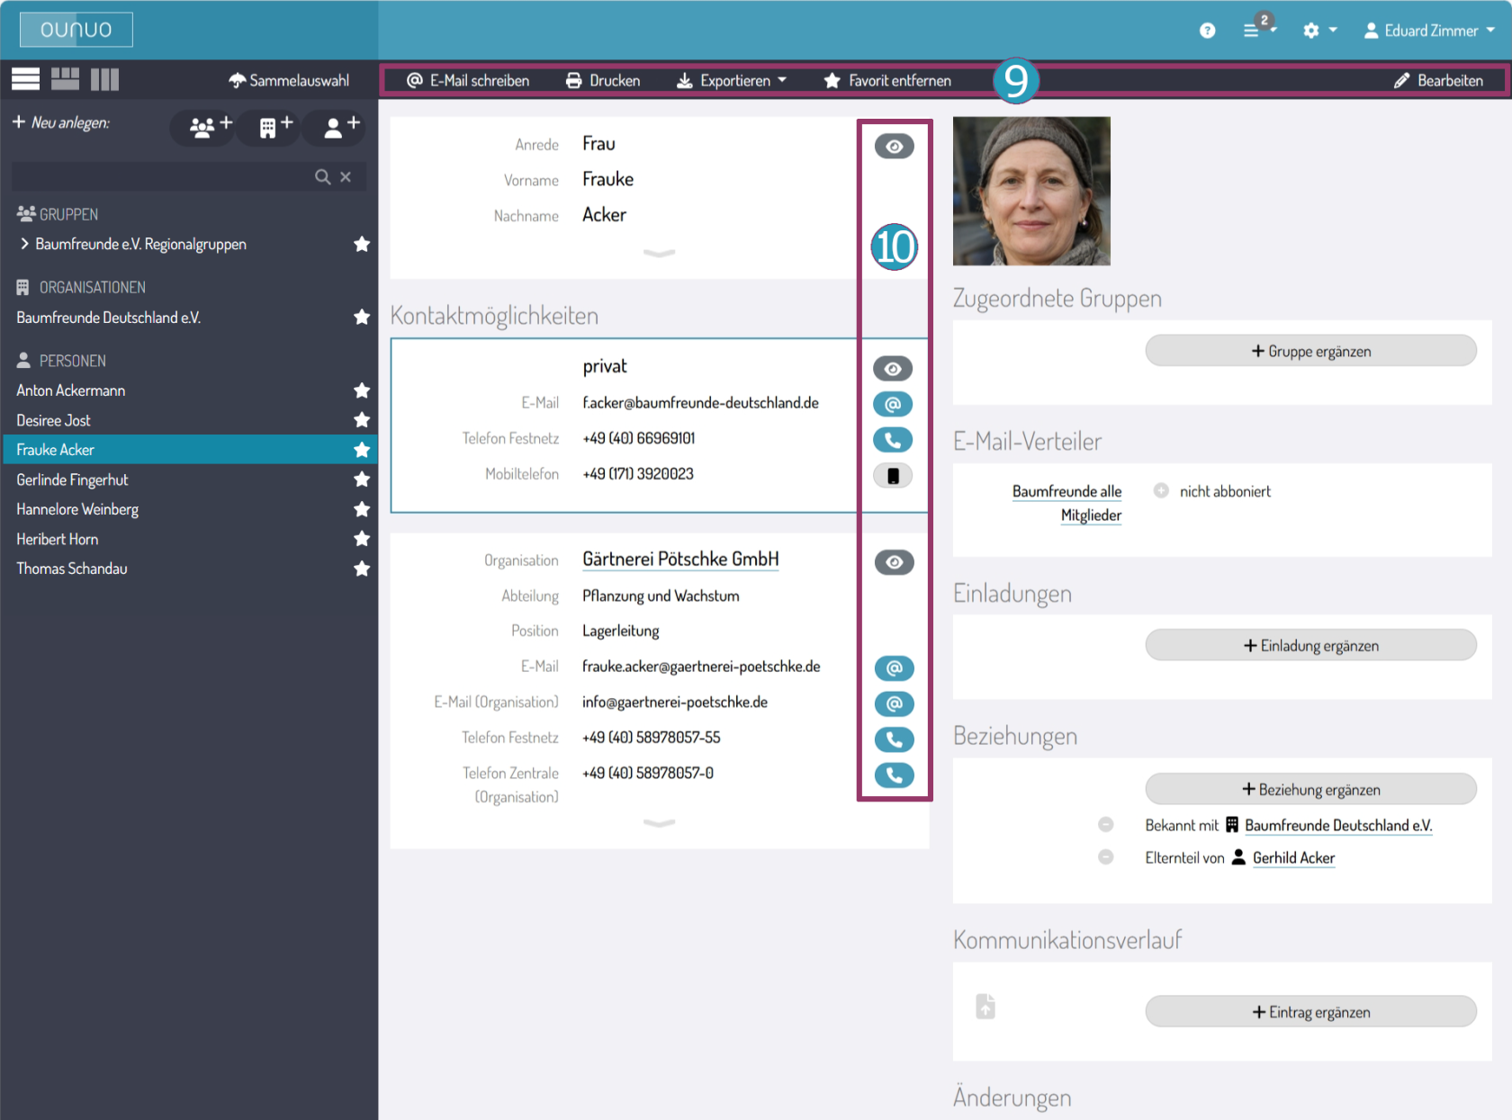
Task: Expand Baumfreunde e.V. Regionalgruppen group
Action: click(24, 244)
